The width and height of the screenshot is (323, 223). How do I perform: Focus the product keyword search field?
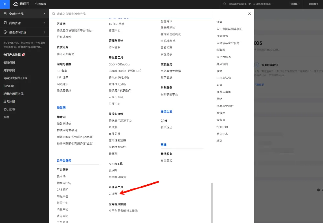tap(132, 14)
